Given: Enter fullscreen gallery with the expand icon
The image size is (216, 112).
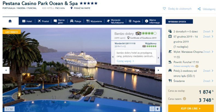Looking at the screenshot, I should (152, 109).
